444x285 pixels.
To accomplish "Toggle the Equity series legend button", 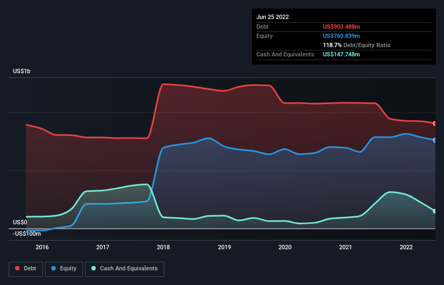I will click(x=64, y=269).
